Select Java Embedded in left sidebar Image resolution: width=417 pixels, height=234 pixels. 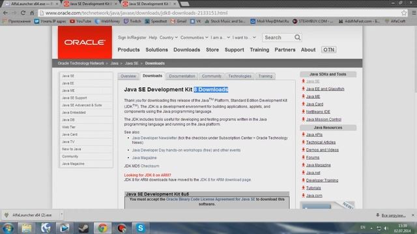click(86, 112)
